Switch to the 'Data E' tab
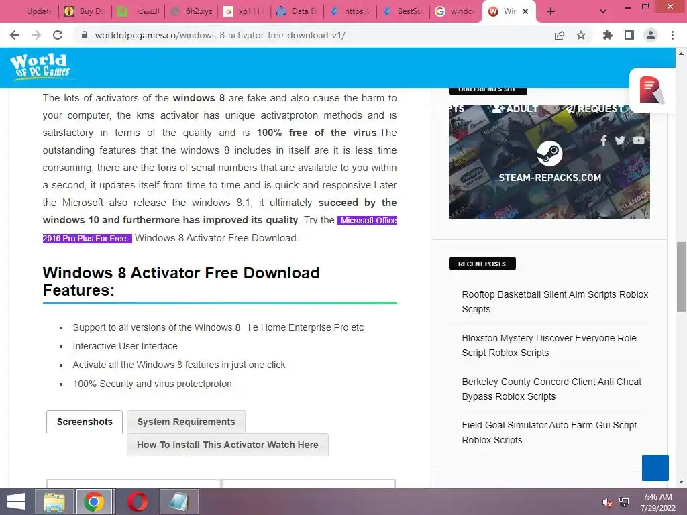Screen dimensions: 687x515 (x=297, y=11)
